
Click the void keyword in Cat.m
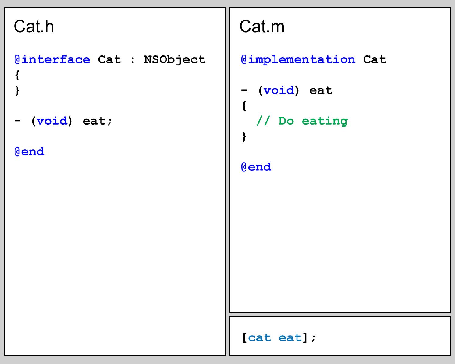(x=279, y=90)
